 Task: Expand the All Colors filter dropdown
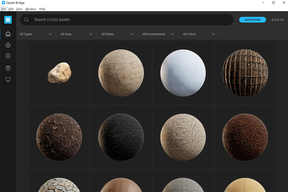point(199,34)
